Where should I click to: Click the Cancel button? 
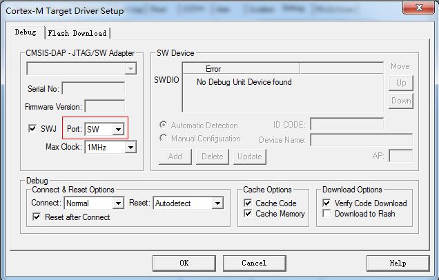(x=255, y=263)
